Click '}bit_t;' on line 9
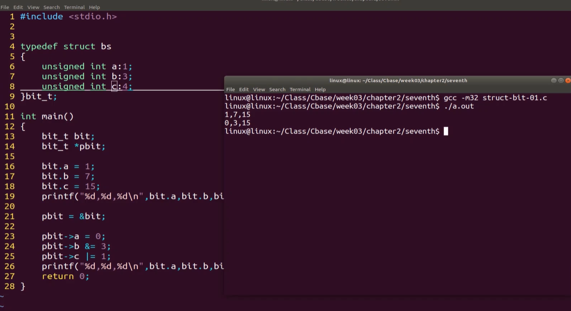Screen dimensions: 571x311 pyautogui.click(x=39, y=97)
